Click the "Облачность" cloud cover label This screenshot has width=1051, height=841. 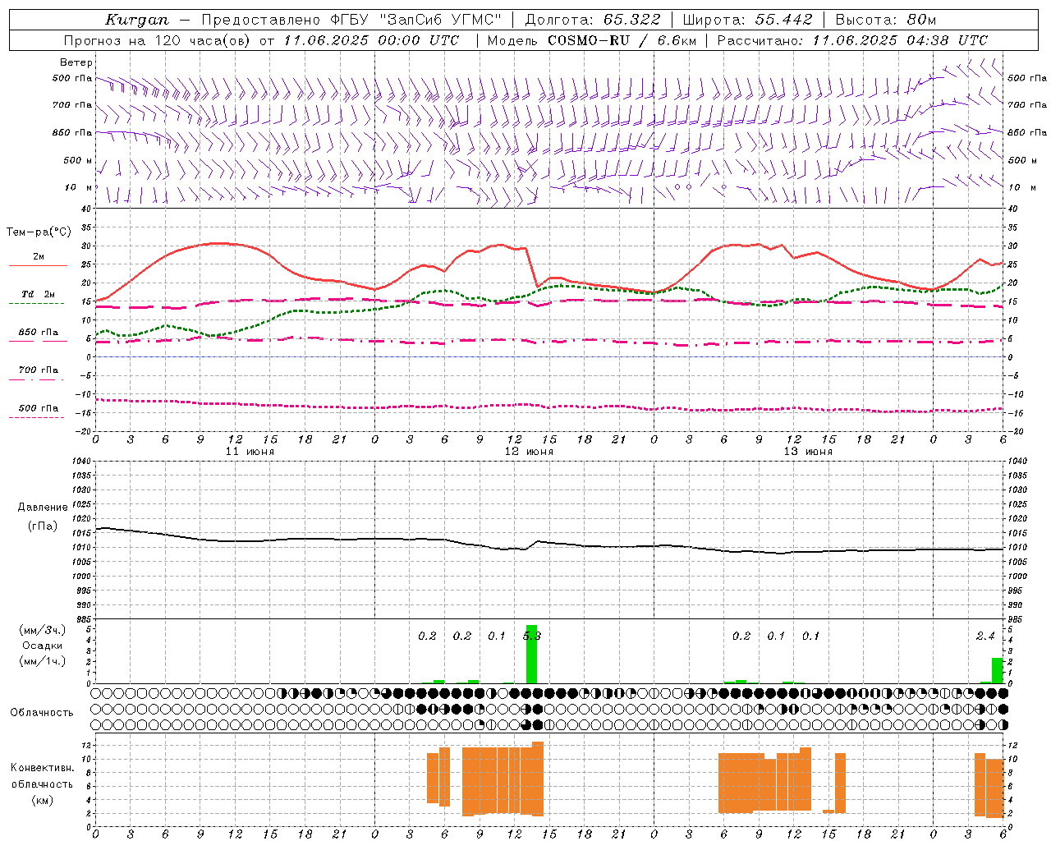pyautogui.click(x=42, y=712)
